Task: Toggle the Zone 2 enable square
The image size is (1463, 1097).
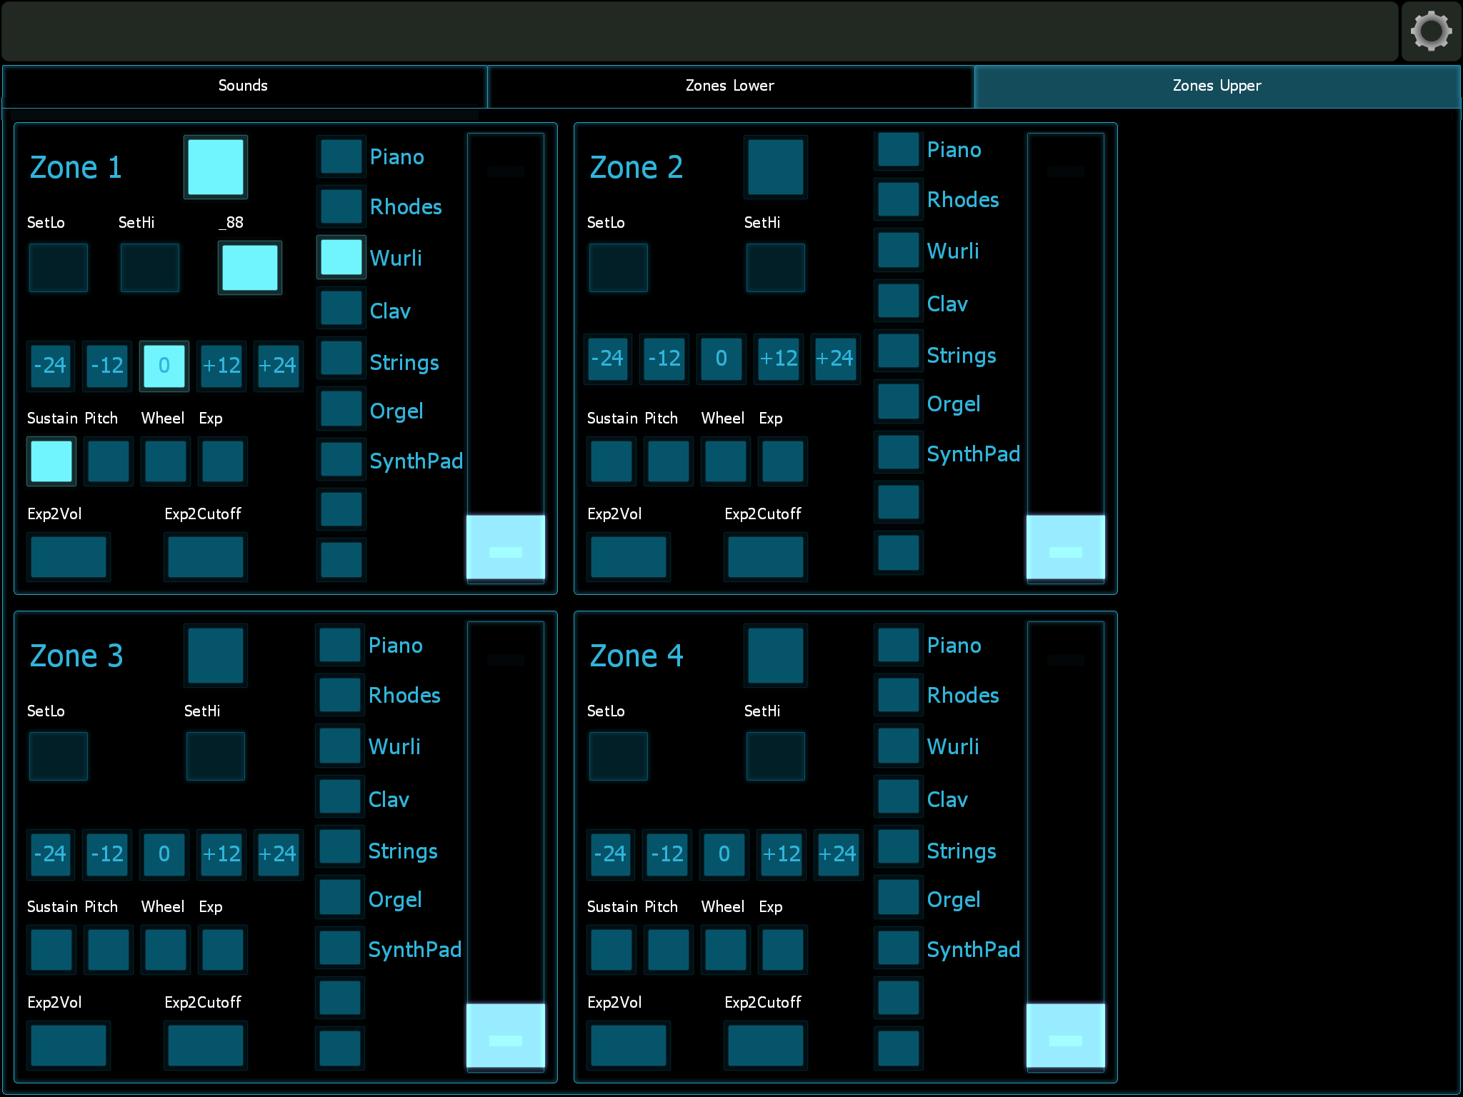Action: [x=776, y=167]
